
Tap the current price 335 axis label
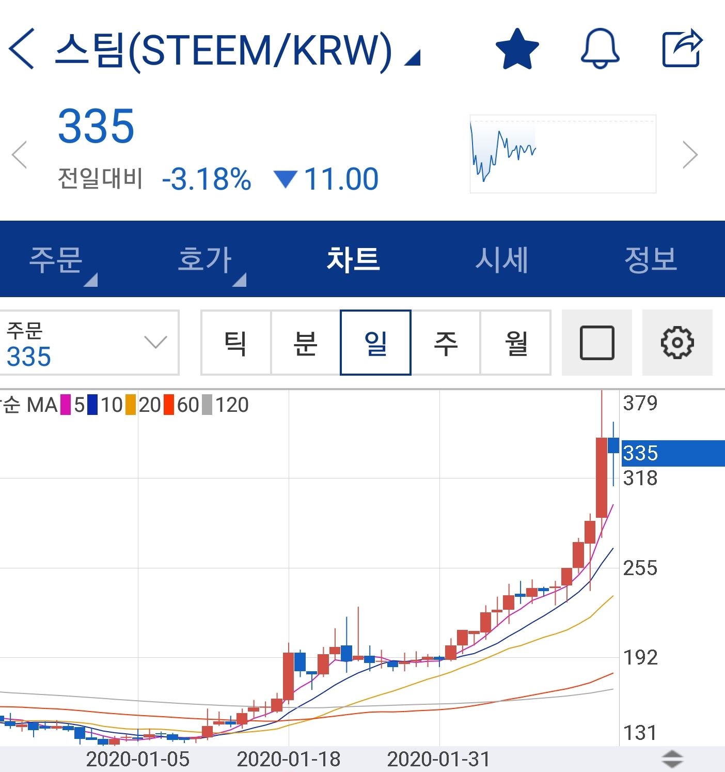pos(673,453)
